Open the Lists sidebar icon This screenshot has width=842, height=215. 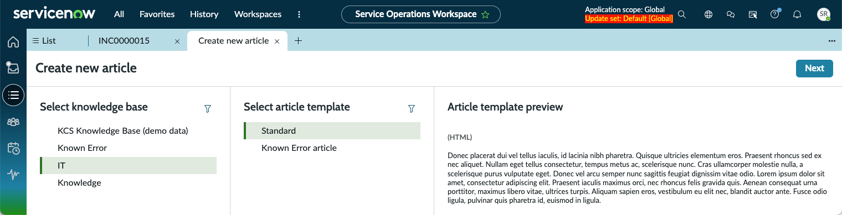coord(13,95)
